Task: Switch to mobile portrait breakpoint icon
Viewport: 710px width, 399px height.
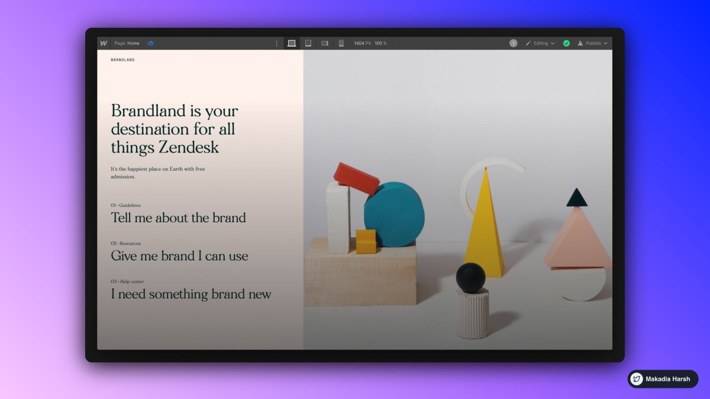Action: coord(341,43)
